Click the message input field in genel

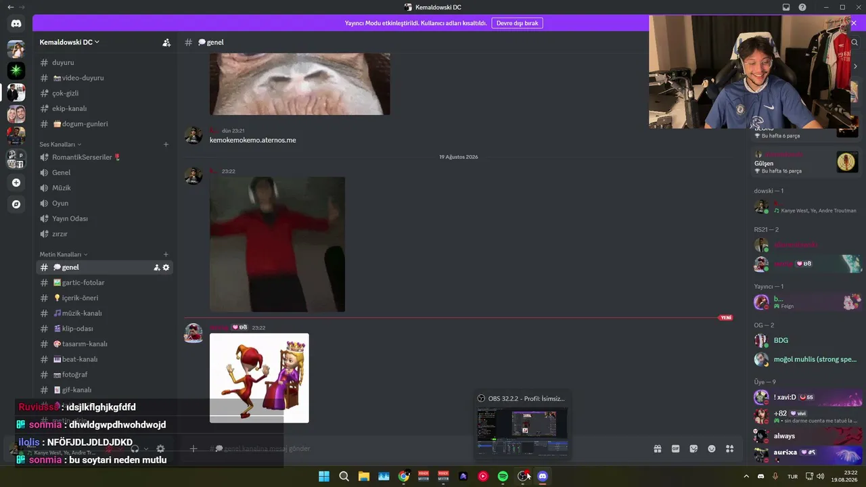point(426,448)
